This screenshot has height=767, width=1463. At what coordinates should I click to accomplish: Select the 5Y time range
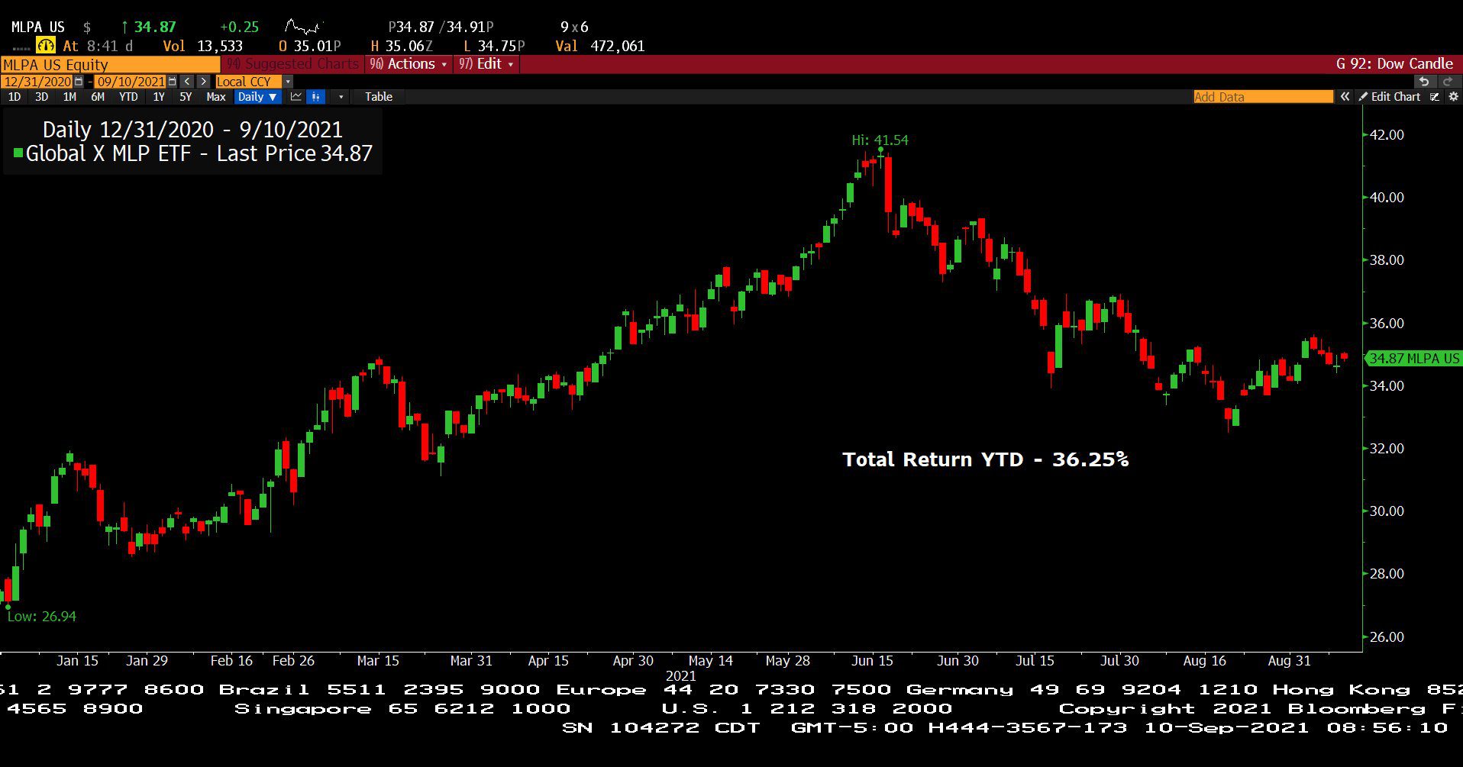pos(186,97)
